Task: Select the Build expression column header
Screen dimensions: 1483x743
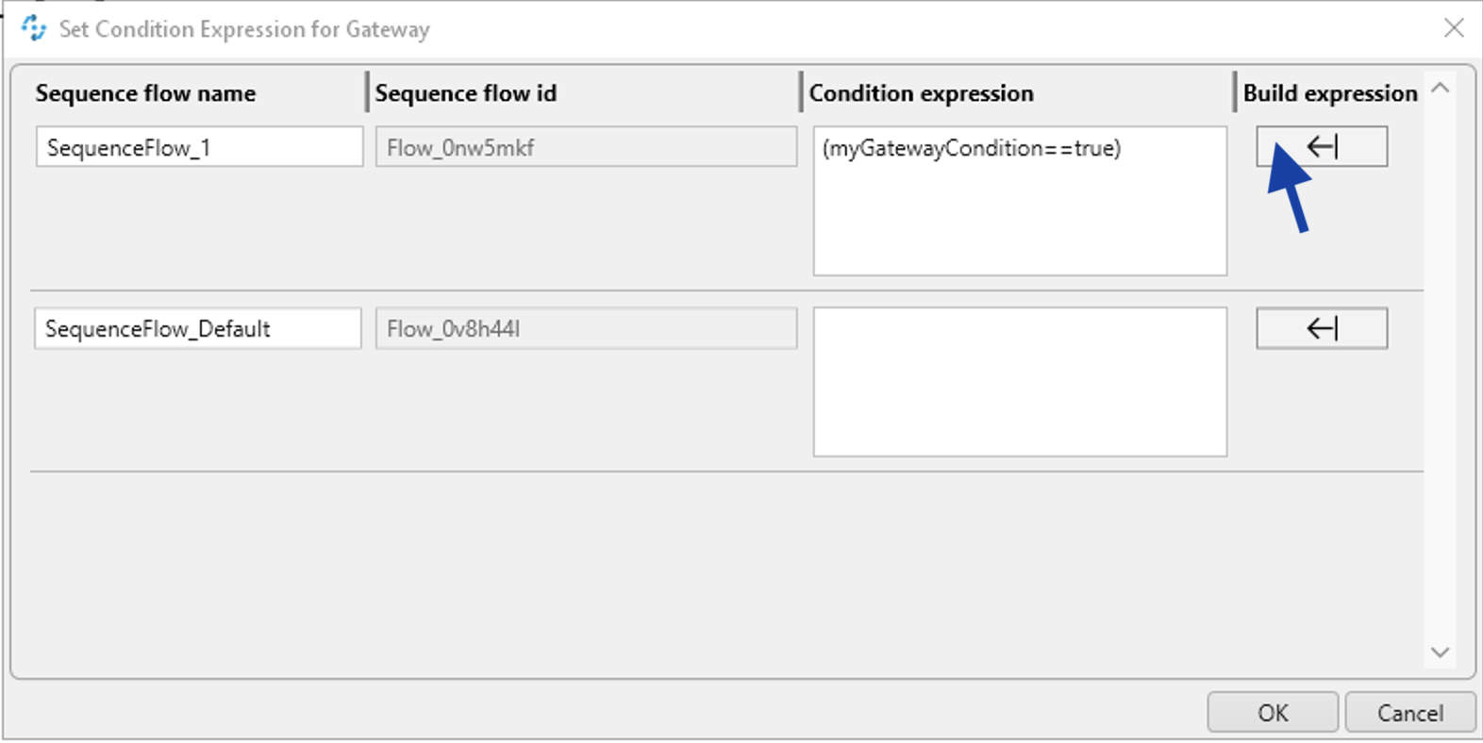Action: click(1329, 92)
